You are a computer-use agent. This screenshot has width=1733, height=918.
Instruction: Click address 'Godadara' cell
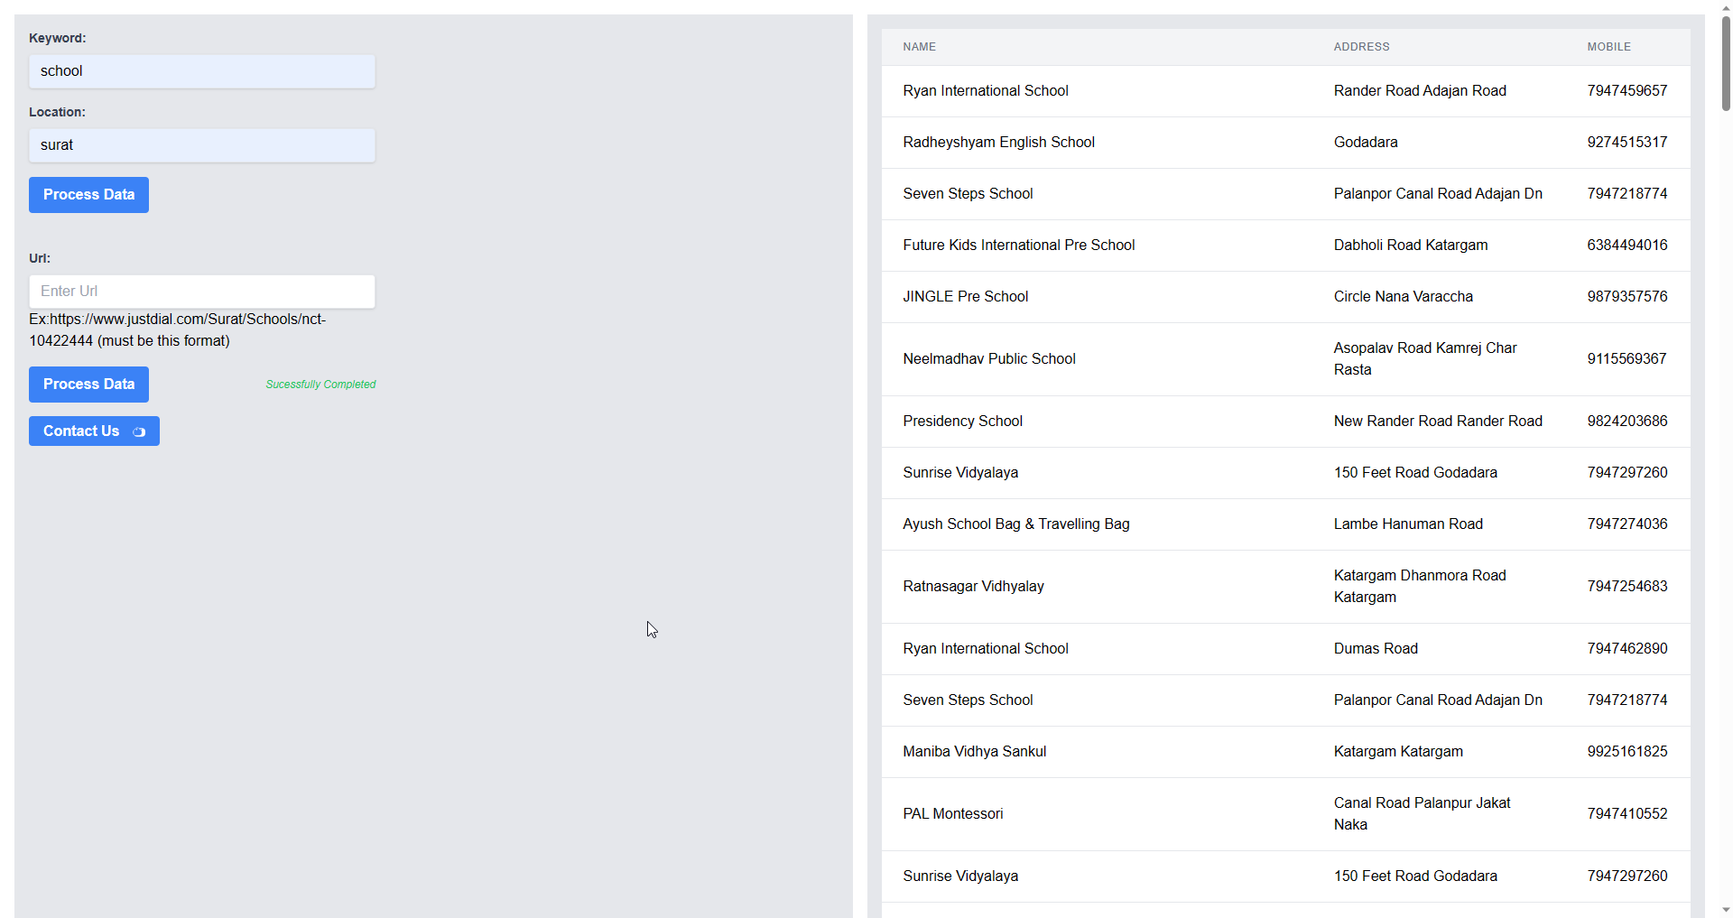pos(1366,143)
